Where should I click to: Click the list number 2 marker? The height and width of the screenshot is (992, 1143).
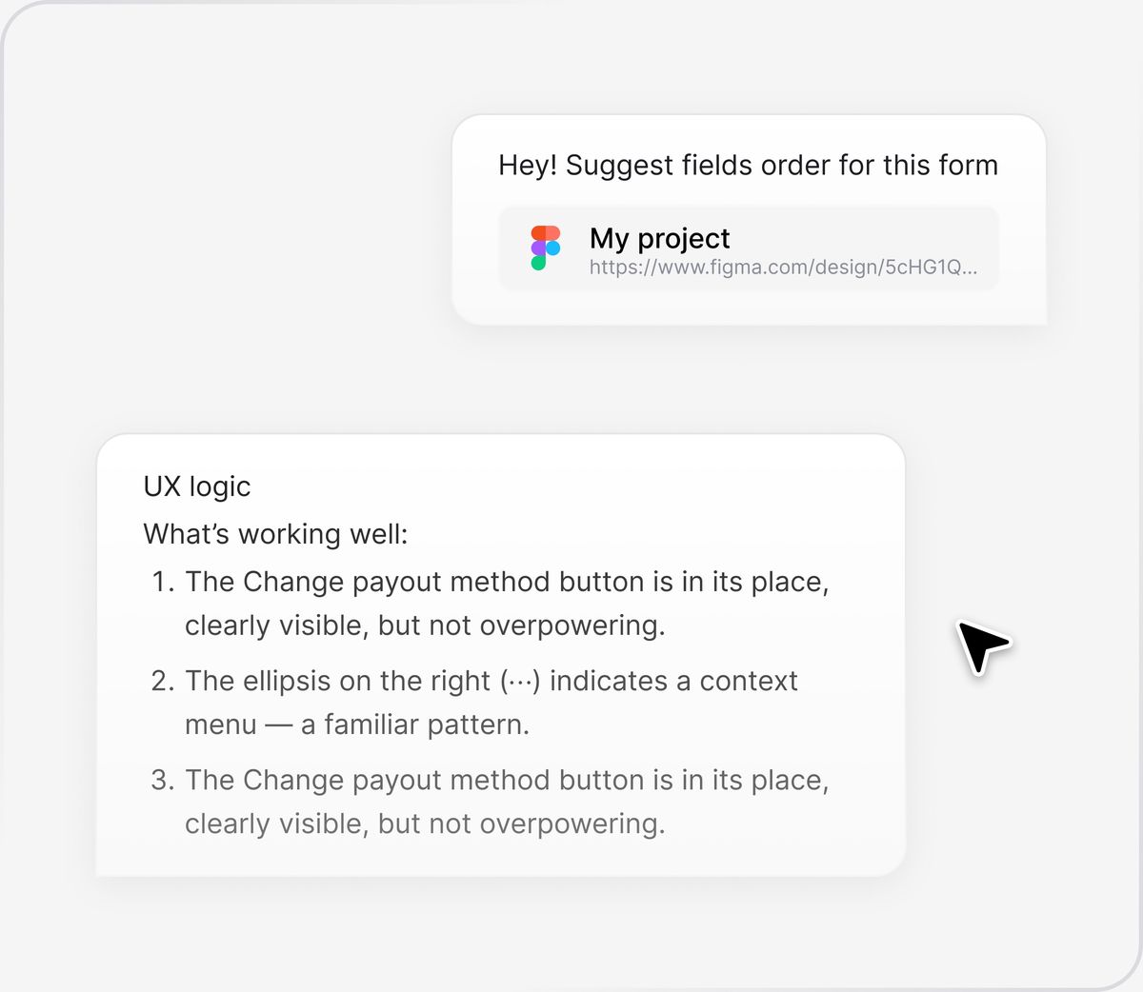[x=163, y=681]
